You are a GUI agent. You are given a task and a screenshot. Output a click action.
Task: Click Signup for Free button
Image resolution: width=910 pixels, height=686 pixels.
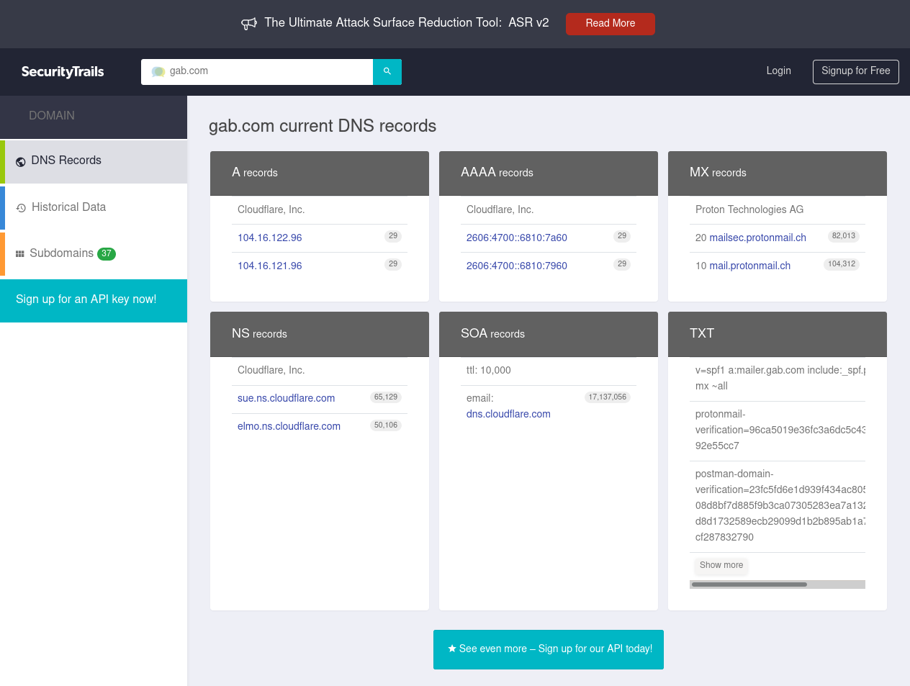coord(855,71)
